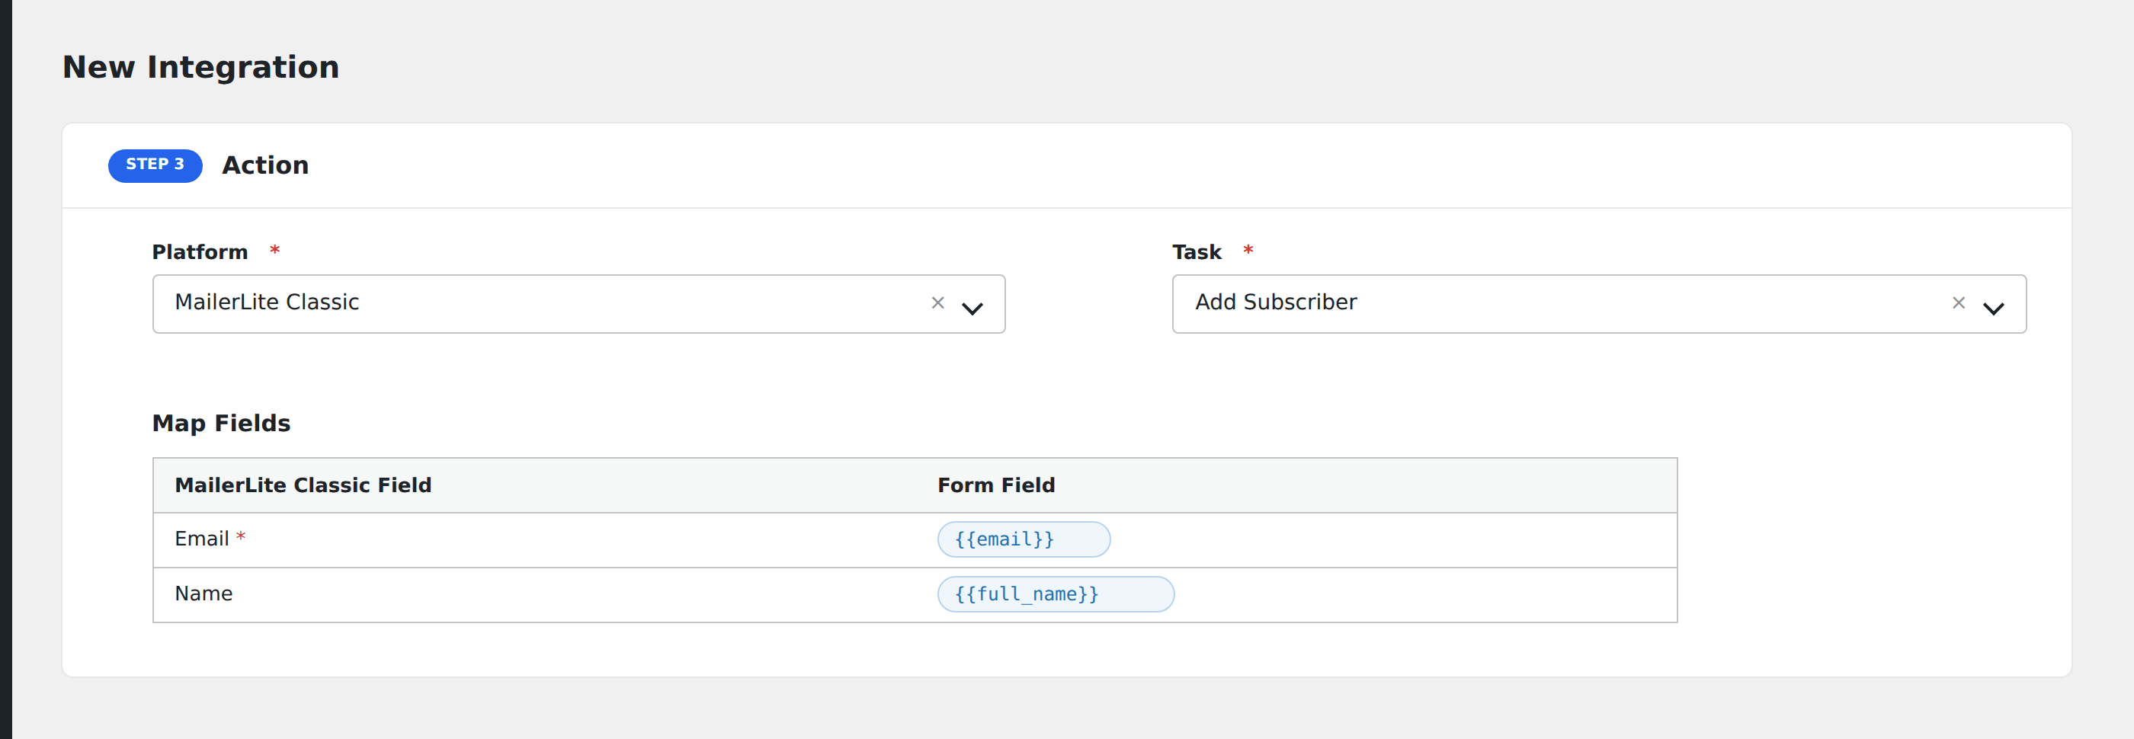Select the MailerLite Classic platform field

pyautogui.click(x=578, y=304)
